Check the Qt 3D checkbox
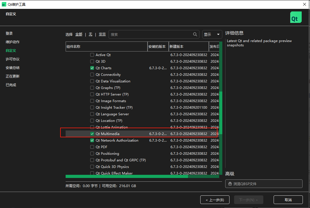The height and width of the screenshot is (208, 310). (92, 62)
